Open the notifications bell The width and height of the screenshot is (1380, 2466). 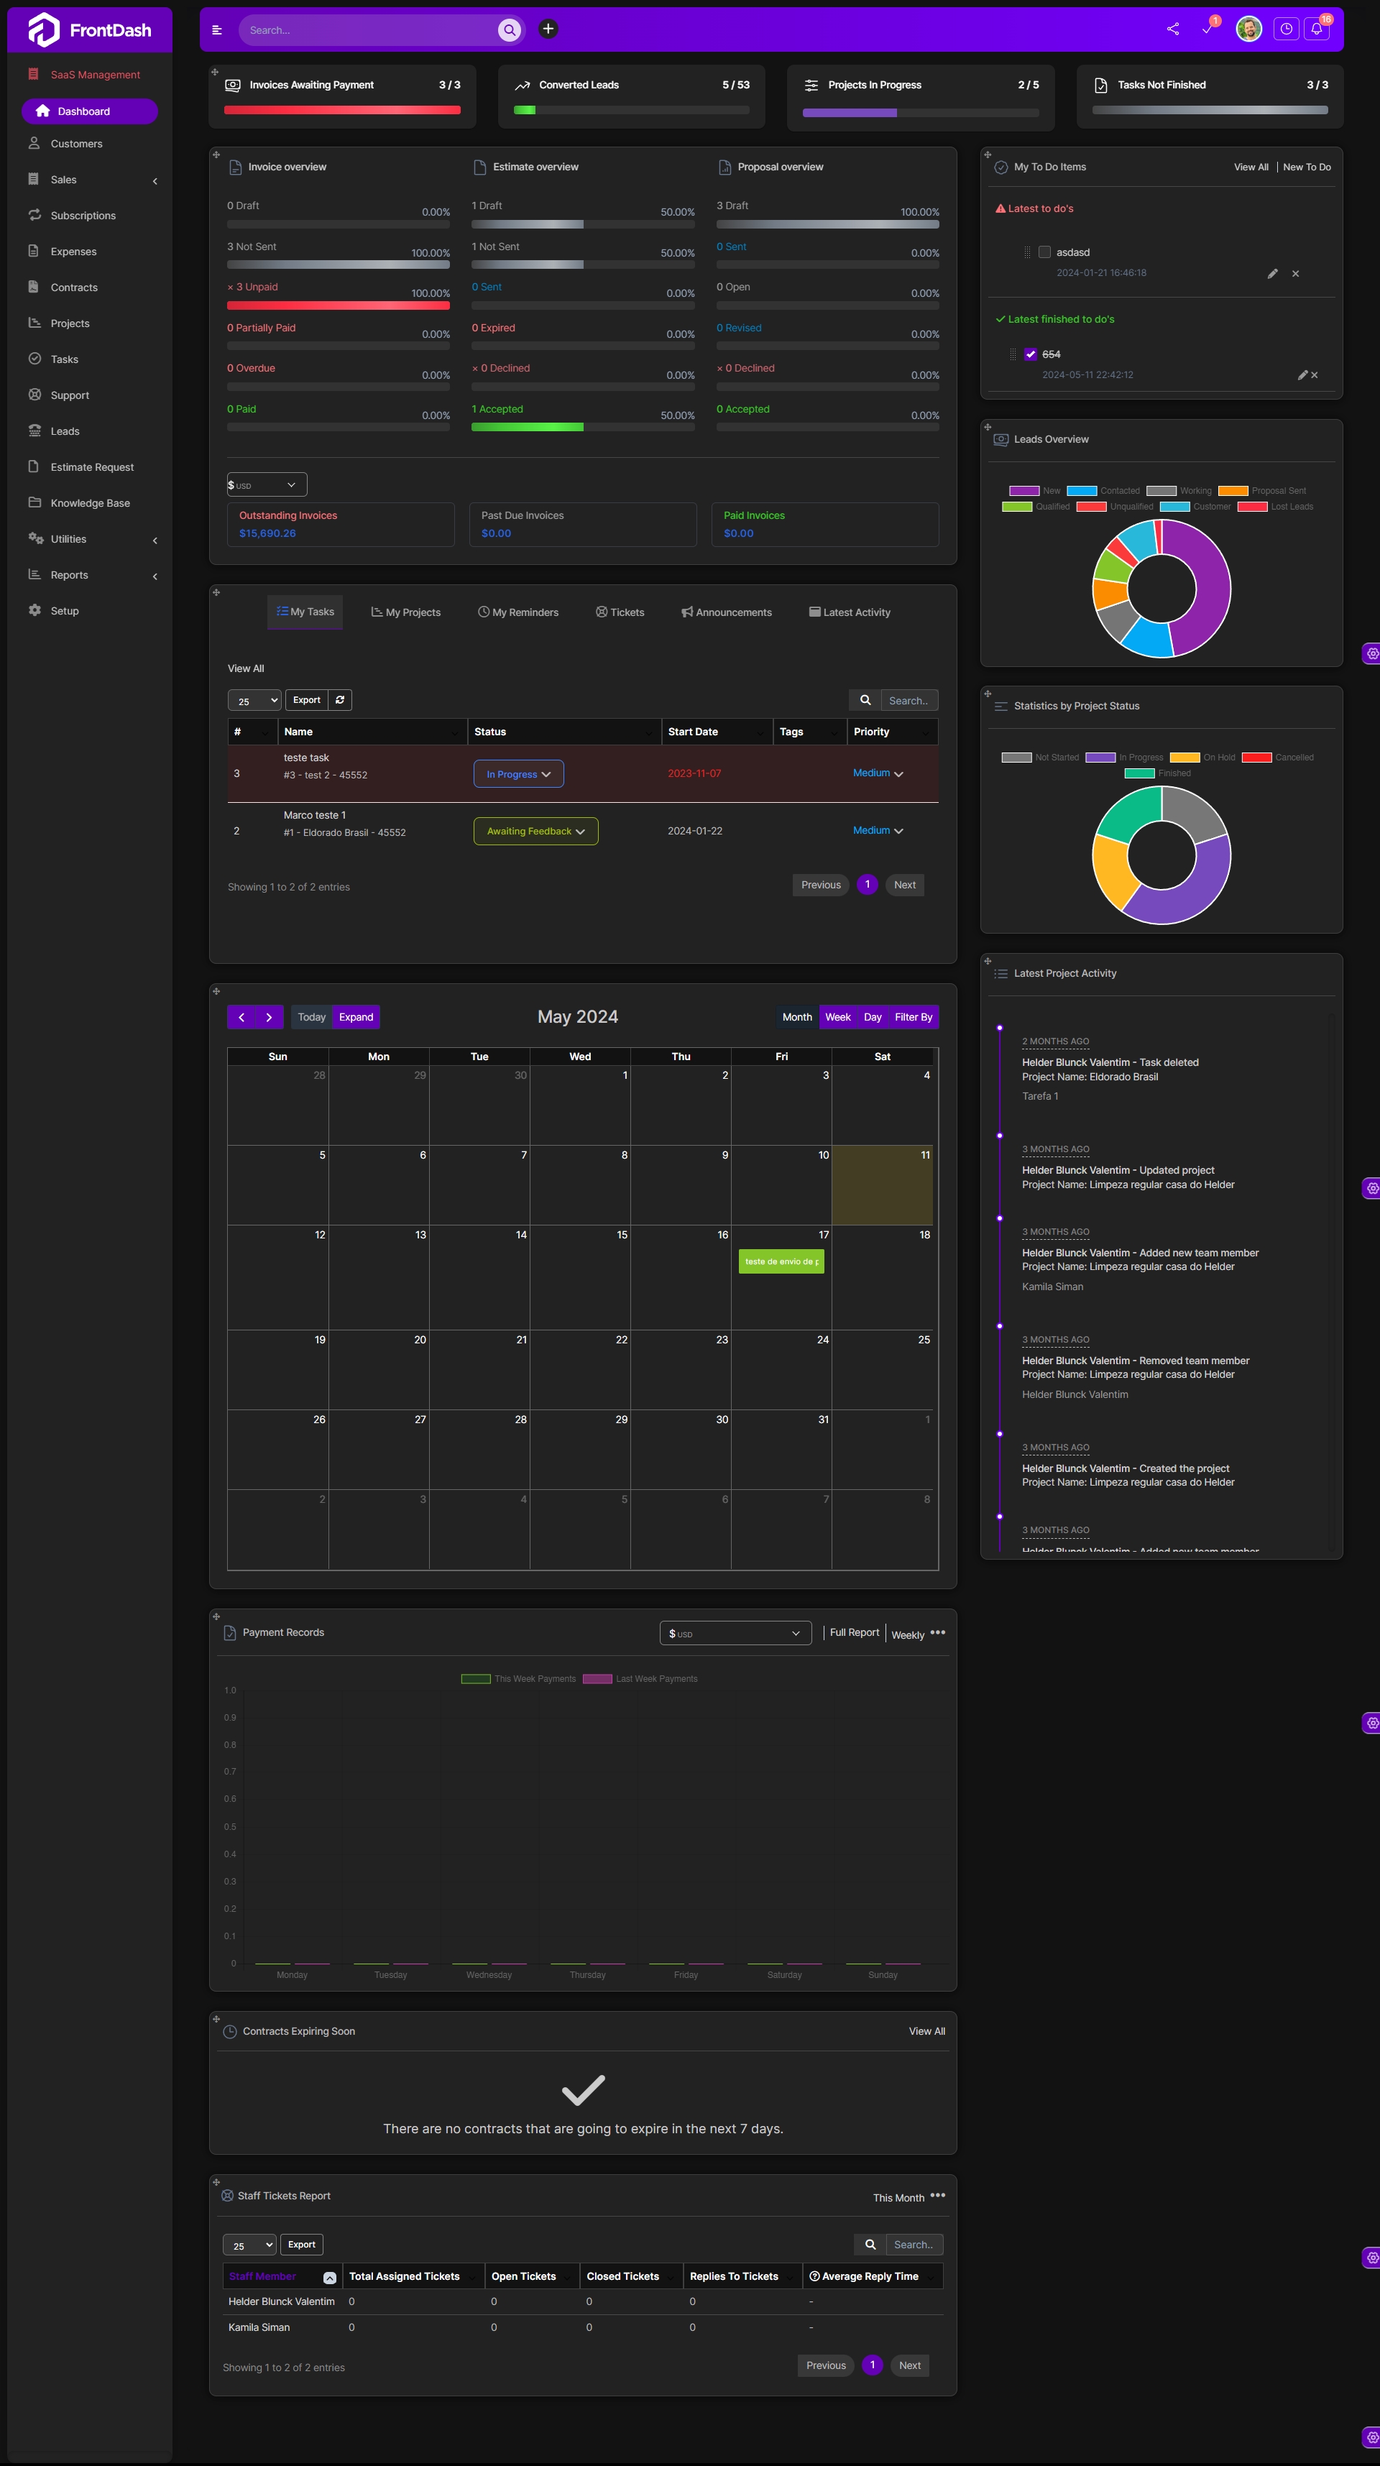pos(1316,29)
